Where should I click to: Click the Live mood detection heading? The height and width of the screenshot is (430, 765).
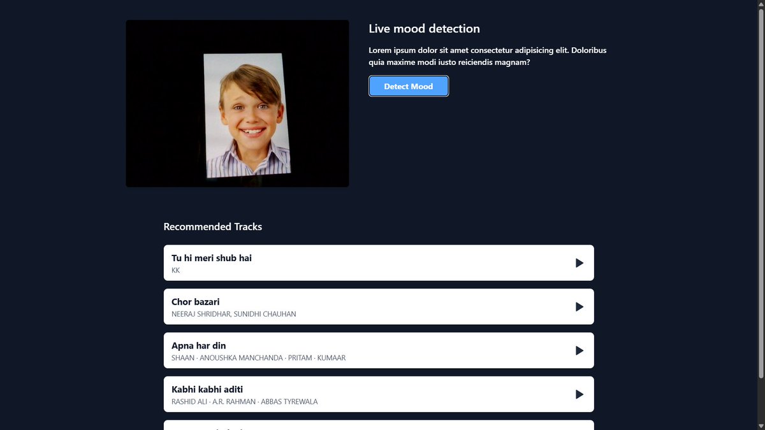pos(425,29)
